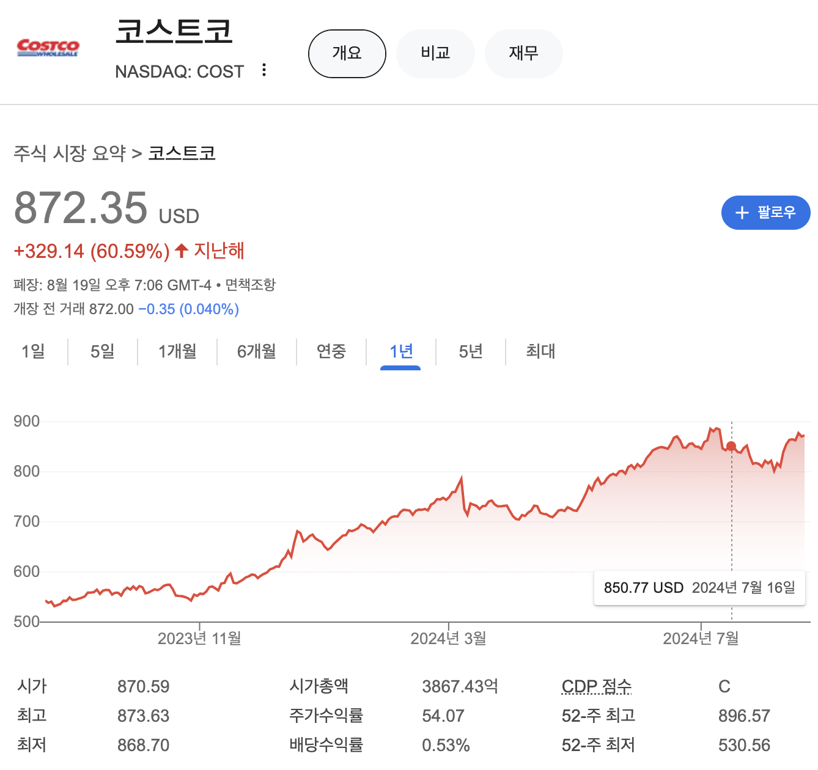Click the 주가수익률 label
The width and height of the screenshot is (818, 770).
coord(326,716)
